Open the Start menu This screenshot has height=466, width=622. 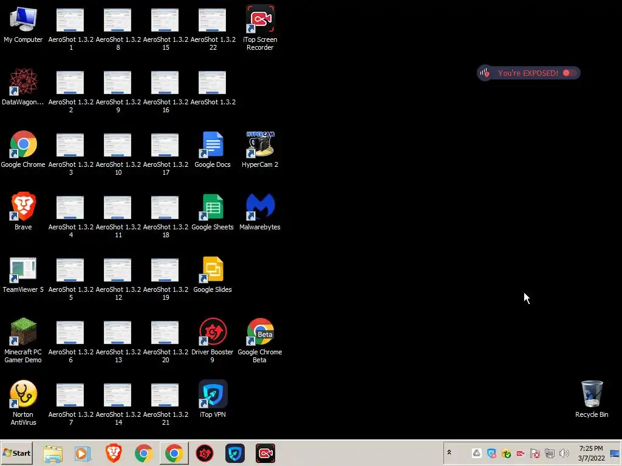(x=16, y=453)
